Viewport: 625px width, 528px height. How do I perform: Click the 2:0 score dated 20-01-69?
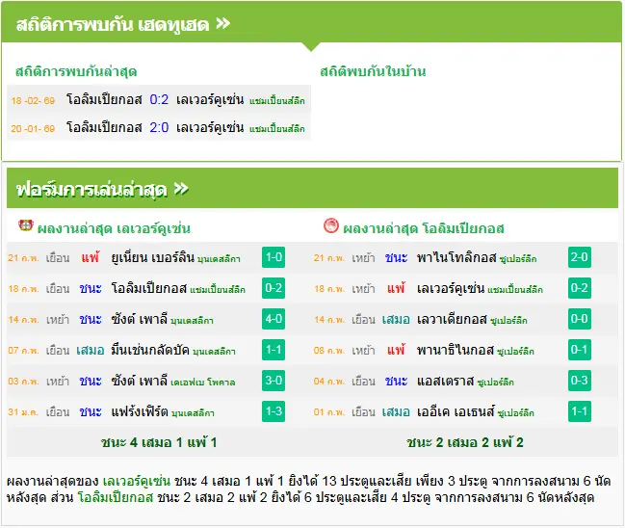(x=159, y=127)
